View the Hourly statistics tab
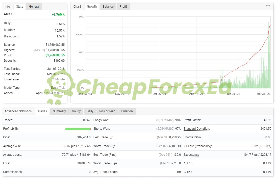 76,111
